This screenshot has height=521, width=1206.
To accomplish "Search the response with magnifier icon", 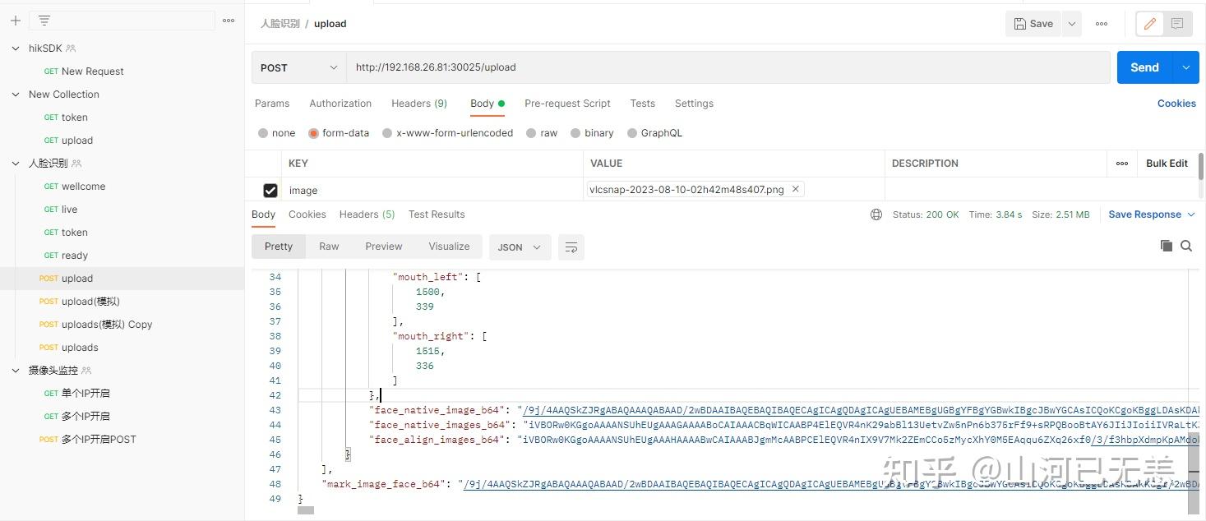I will coord(1186,246).
